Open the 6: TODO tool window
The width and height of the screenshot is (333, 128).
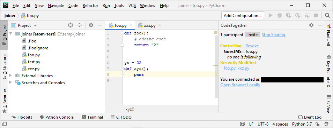(121, 117)
